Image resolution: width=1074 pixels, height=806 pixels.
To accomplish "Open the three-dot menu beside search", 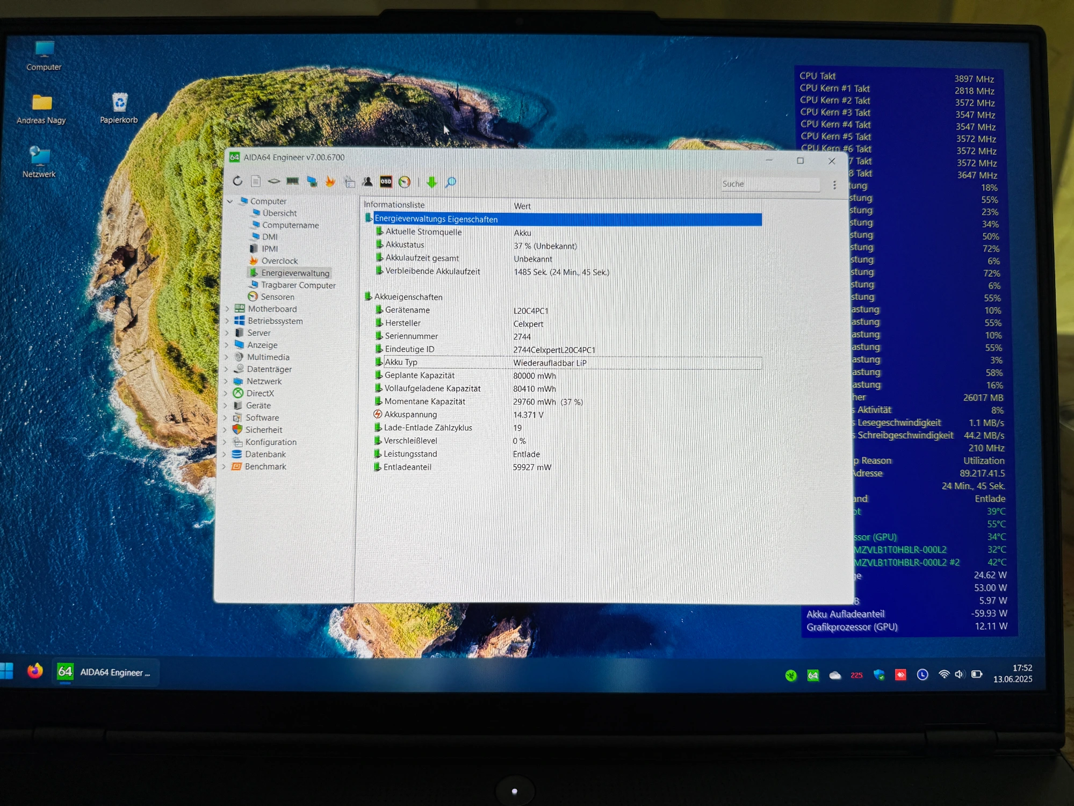I will (834, 185).
